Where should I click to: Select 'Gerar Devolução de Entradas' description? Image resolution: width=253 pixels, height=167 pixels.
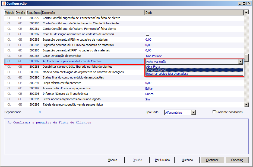[x=62, y=56]
